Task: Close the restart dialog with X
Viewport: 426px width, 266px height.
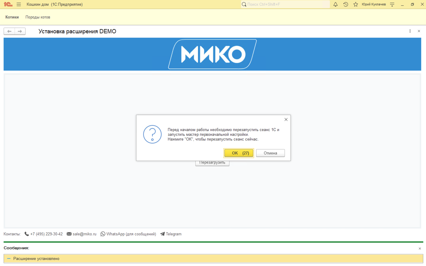Action: pyautogui.click(x=286, y=119)
